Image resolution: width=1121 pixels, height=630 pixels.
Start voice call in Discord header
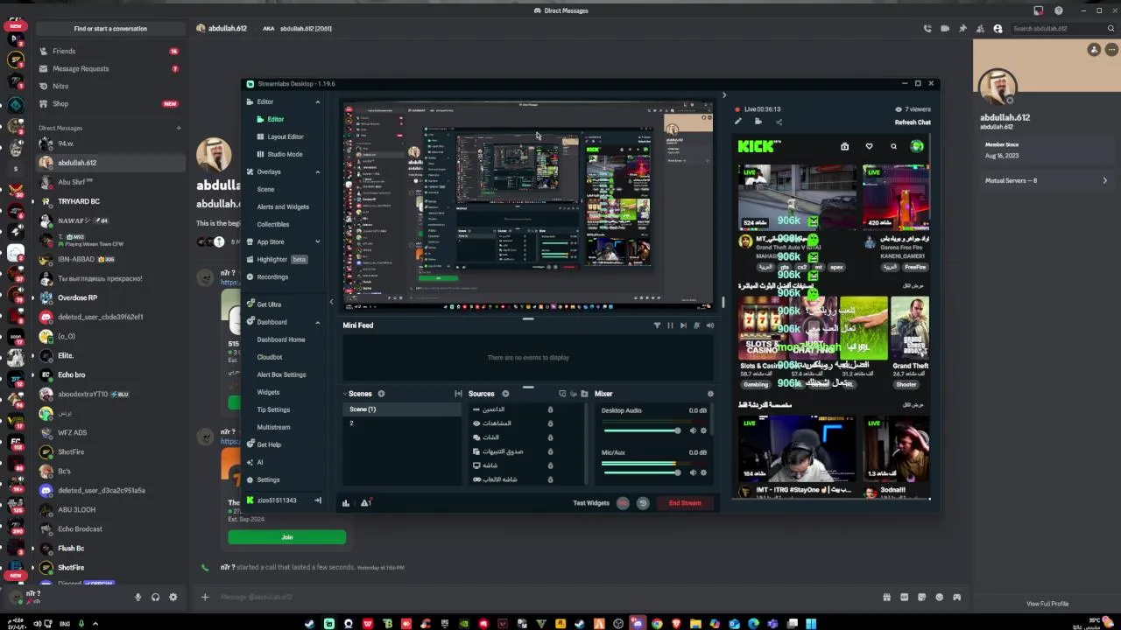tap(927, 29)
